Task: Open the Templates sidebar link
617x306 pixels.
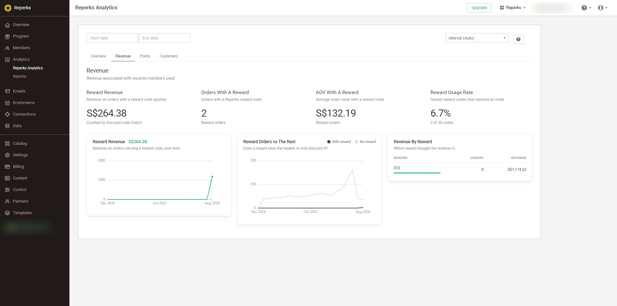Action: (22, 213)
